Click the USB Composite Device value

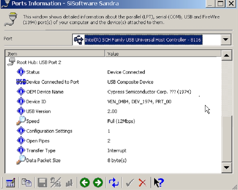[130, 82]
